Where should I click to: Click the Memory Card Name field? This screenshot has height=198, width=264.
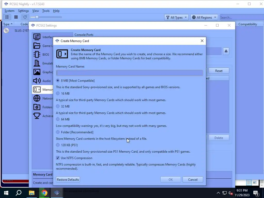[129, 73]
